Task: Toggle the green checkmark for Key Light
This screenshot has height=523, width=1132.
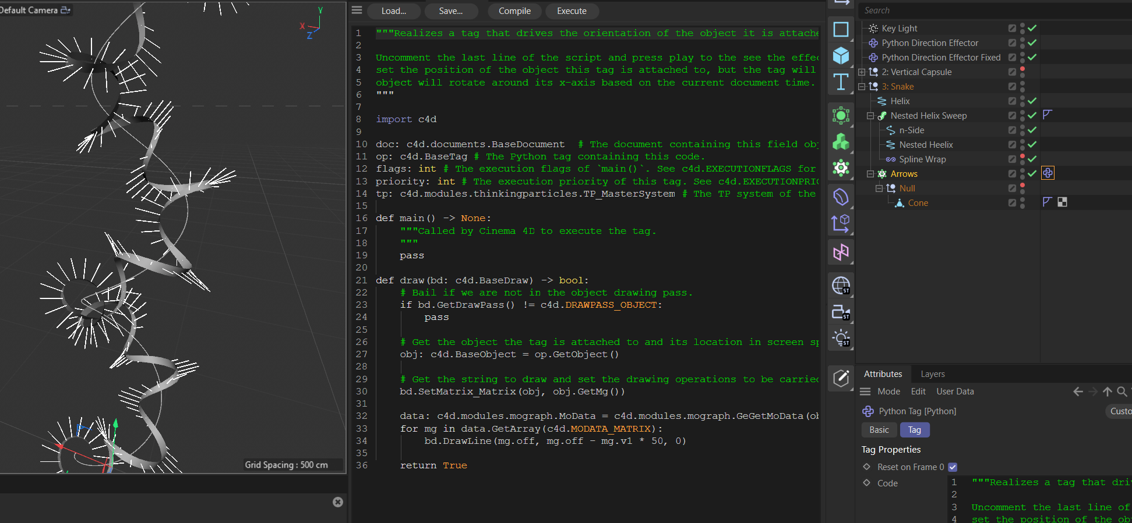Action: pyautogui.click(x=1032, y=28)
